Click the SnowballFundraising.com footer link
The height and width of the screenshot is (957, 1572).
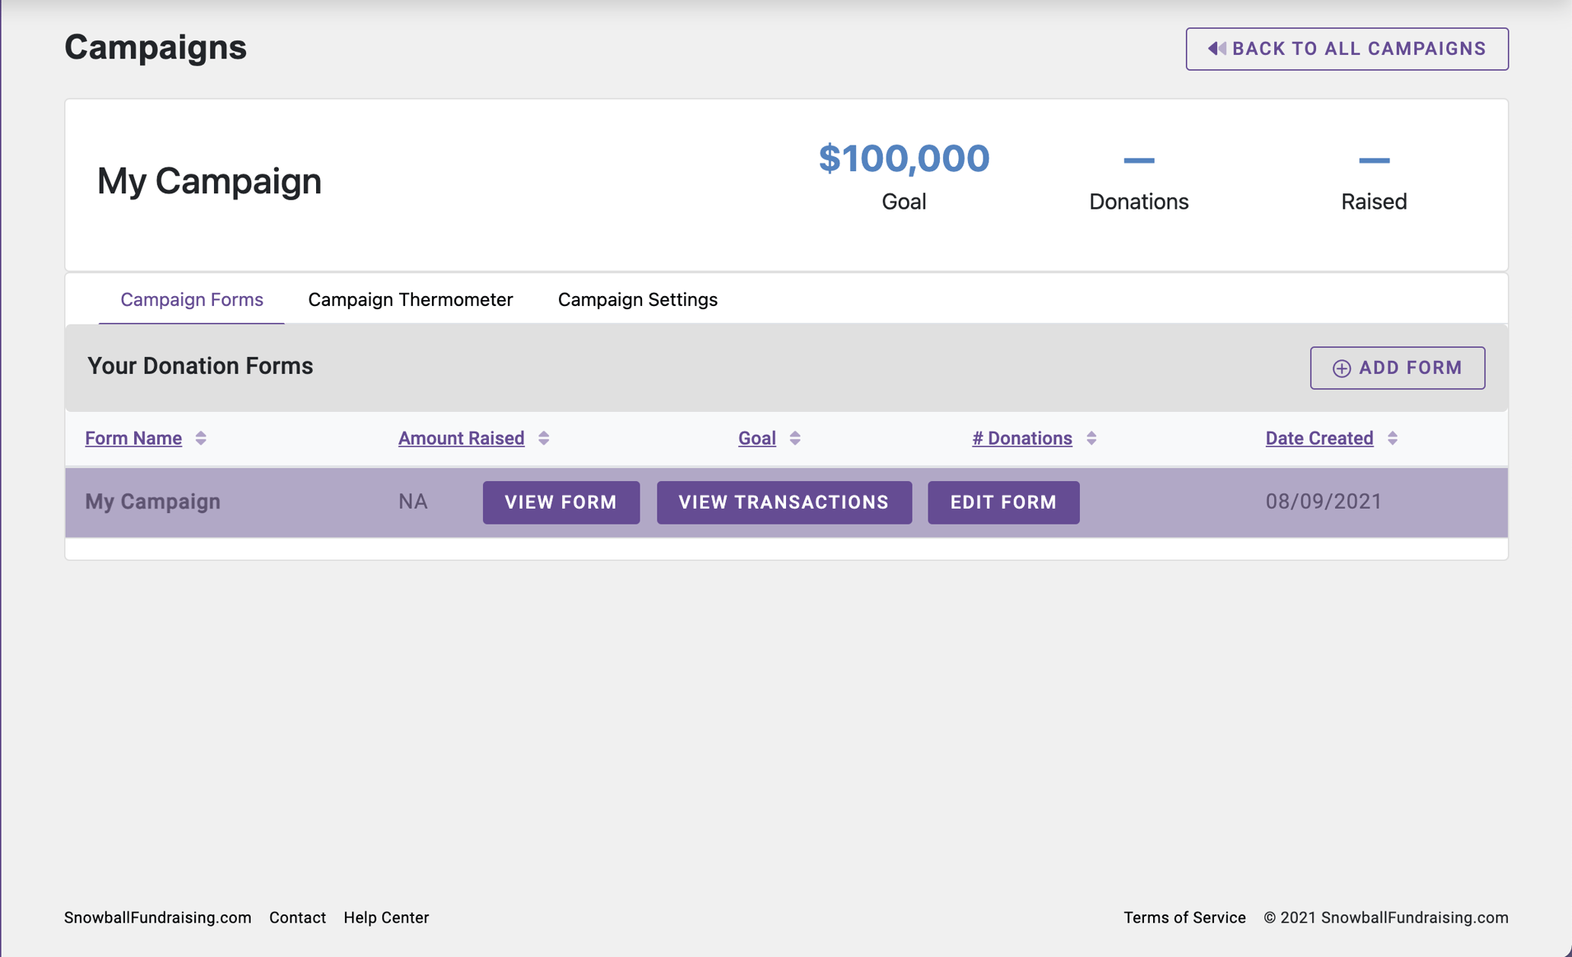click(x=158, y=917)
